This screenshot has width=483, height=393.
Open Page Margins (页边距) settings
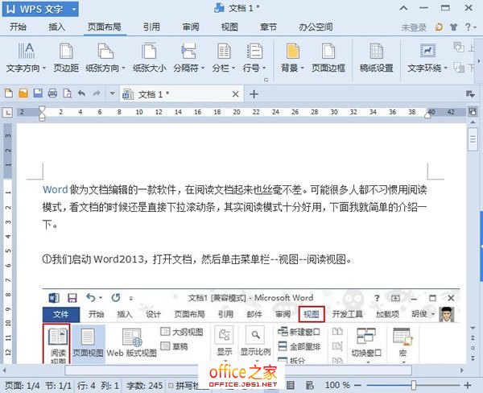(x=66, y=58)
